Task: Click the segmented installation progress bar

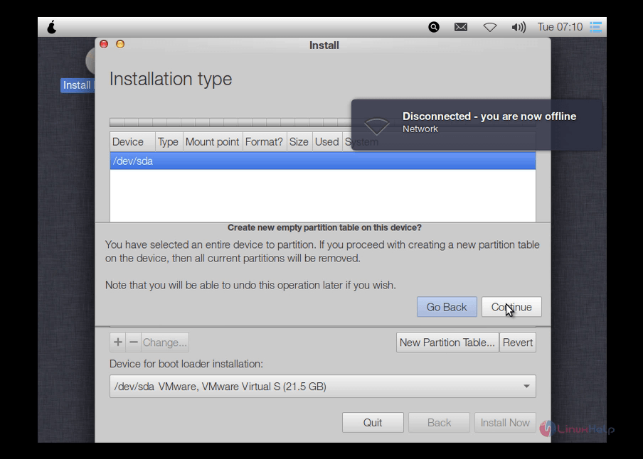Action: 213,121
